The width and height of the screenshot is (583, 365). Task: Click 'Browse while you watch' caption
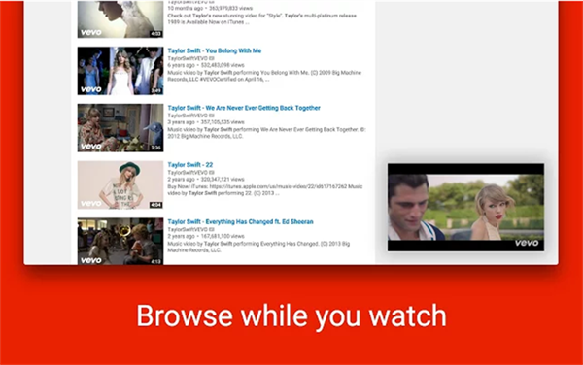click(291, 316)
